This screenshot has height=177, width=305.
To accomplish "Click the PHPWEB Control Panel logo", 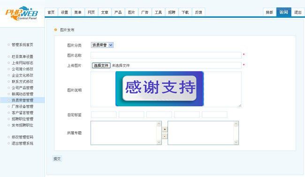I will point(22,13).
